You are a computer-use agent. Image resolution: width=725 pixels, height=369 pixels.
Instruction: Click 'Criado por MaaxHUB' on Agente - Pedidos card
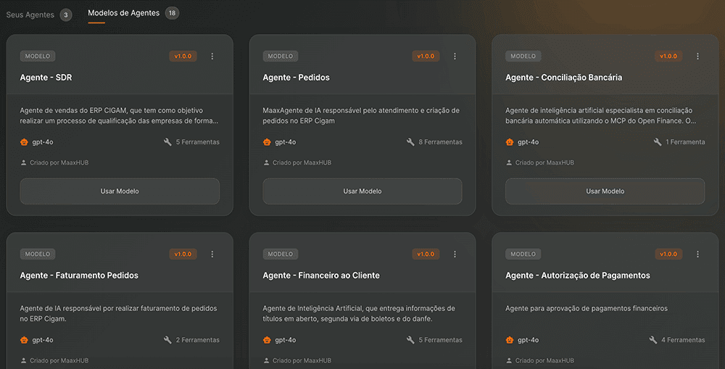click(x=302, y=163)
